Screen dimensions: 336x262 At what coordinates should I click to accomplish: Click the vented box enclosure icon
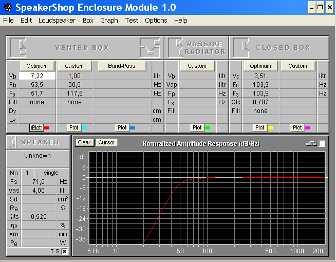(x=18, y=48)
